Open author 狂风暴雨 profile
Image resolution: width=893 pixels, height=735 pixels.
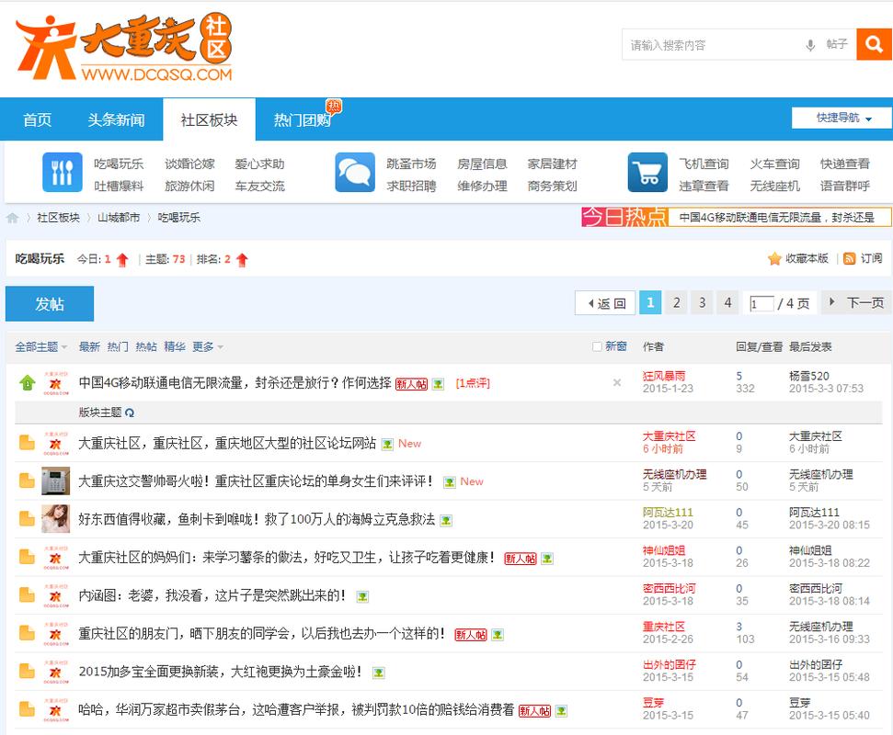pyautogui.click(x=664, y=376)
